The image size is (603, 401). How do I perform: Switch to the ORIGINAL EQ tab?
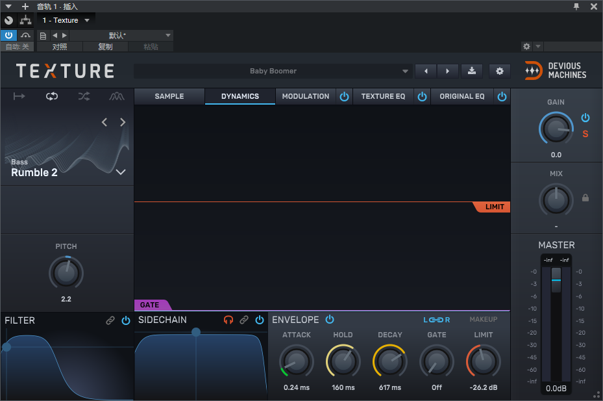point(462,96)
